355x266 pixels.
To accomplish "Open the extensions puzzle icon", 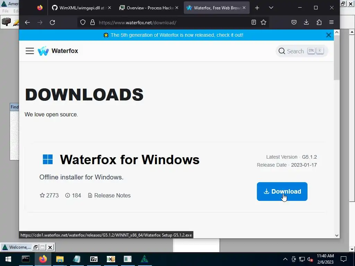I will click(x=319, y=22).
